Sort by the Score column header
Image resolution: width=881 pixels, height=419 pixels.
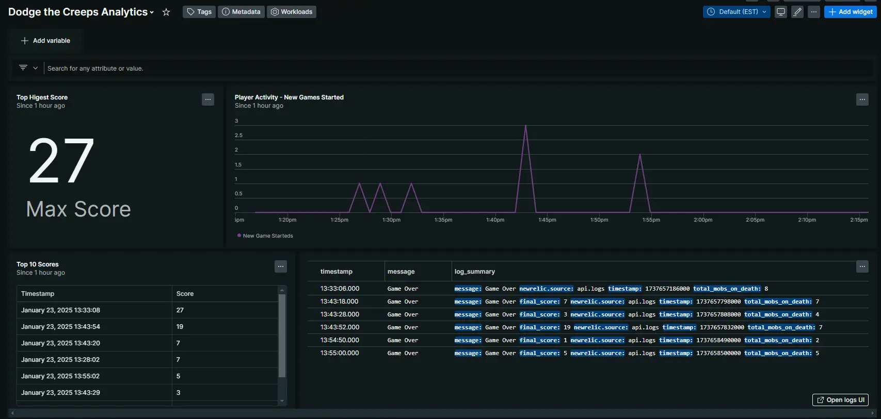(x=225, y=294)
